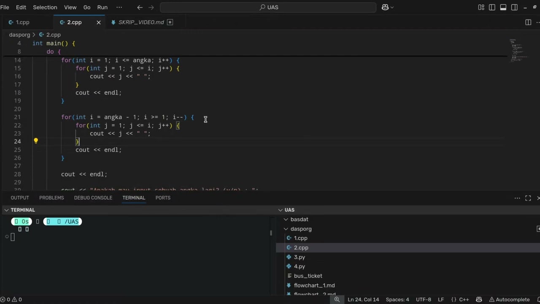Open the Go menu
This screenshot has height=304, width=540.
coord(87,7)
